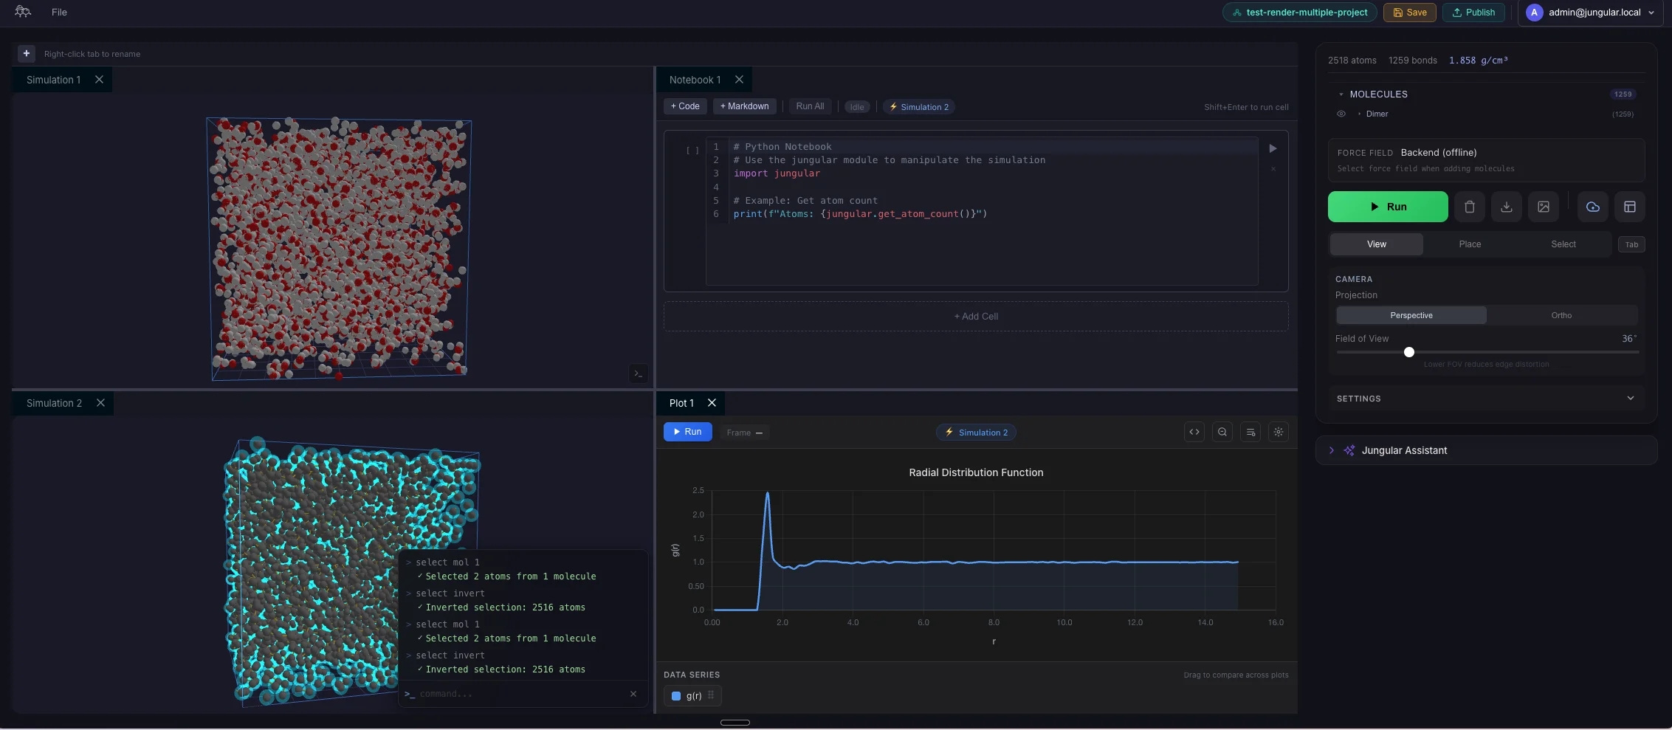
Task: Click the Publish button
Action: coord(1473,13)
